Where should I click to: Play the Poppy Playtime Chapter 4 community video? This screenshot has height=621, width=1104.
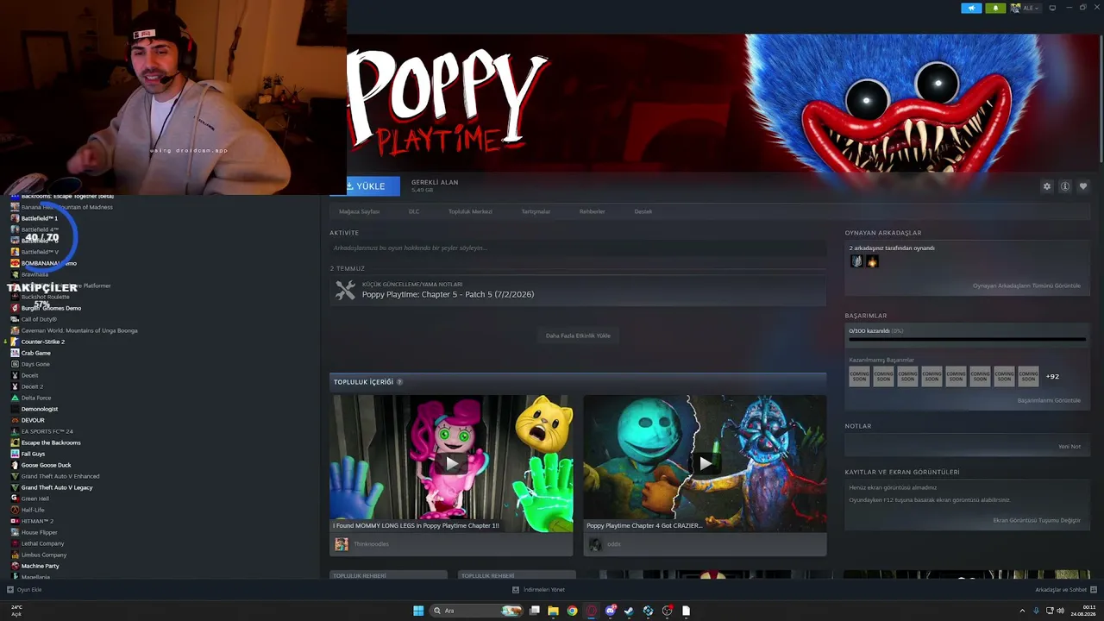click(705, 463)
